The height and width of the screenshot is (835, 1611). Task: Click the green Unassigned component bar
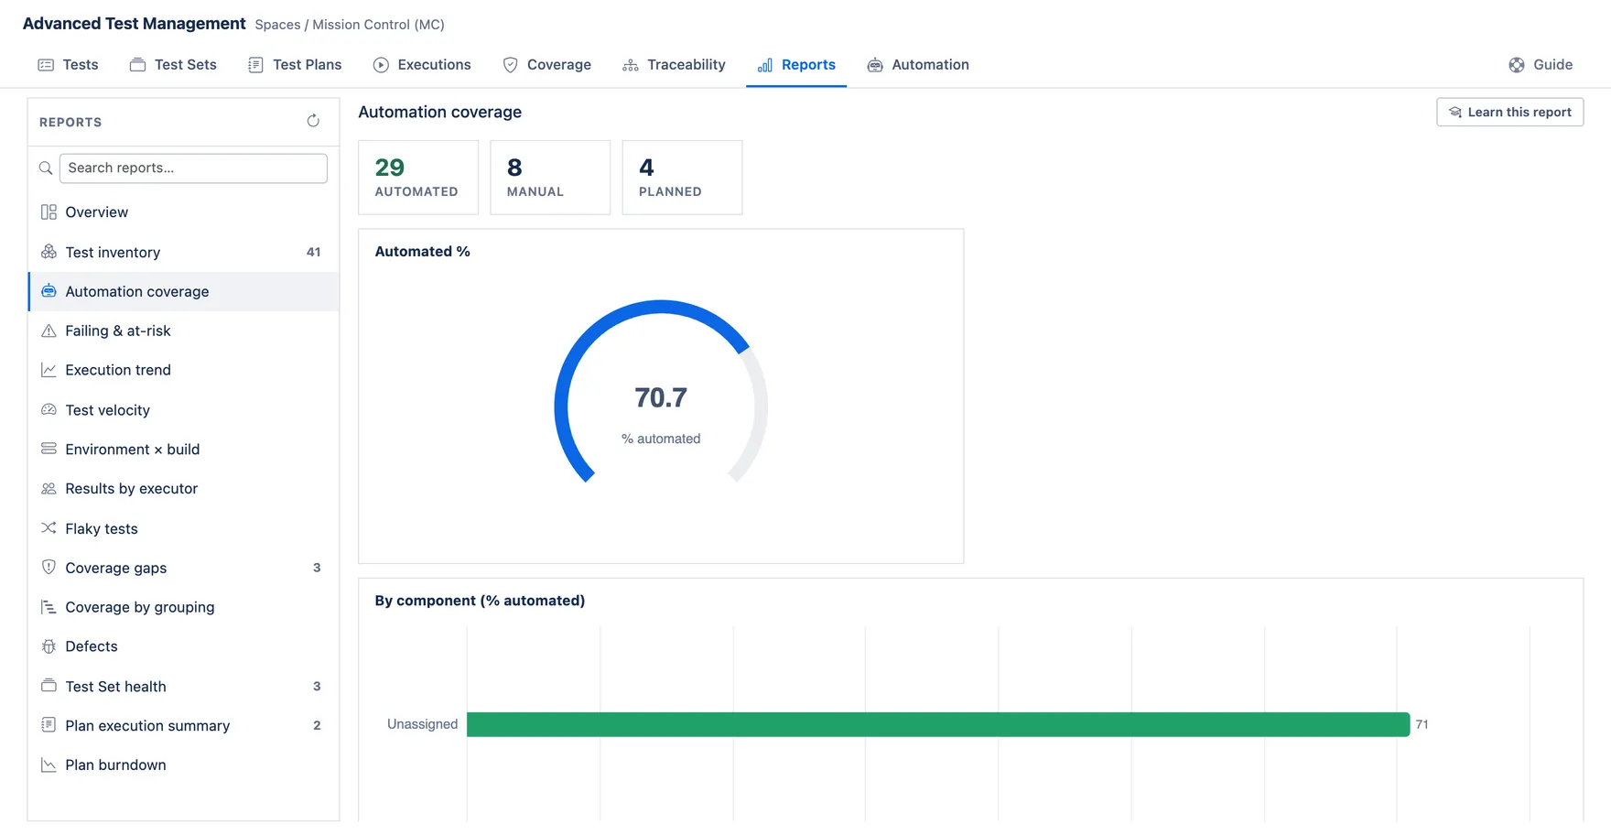coord(938,724)
